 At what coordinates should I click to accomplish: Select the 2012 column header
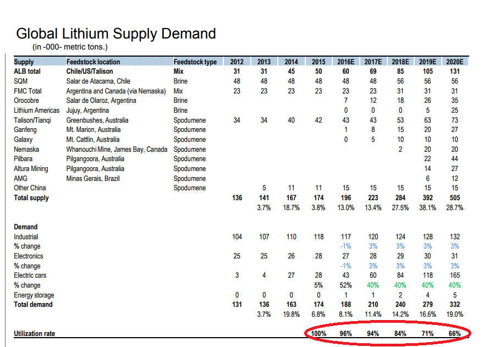(237, 62)
